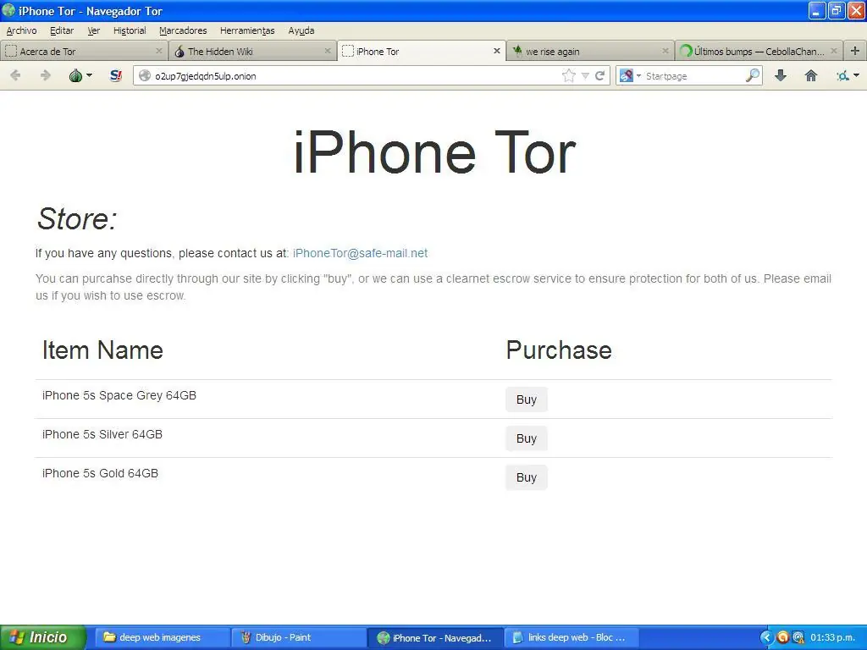This screenshot has height=650, width=867.
Task: Click the orange system tray icon
Action: click(782, 637)
